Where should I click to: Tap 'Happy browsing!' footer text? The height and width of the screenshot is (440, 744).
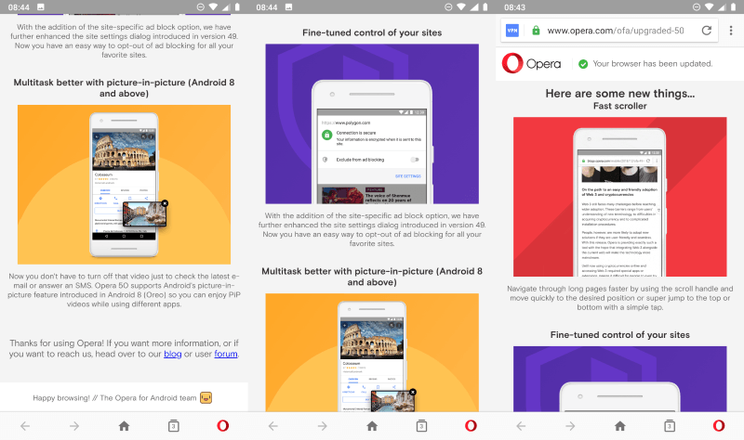[114, 398]
